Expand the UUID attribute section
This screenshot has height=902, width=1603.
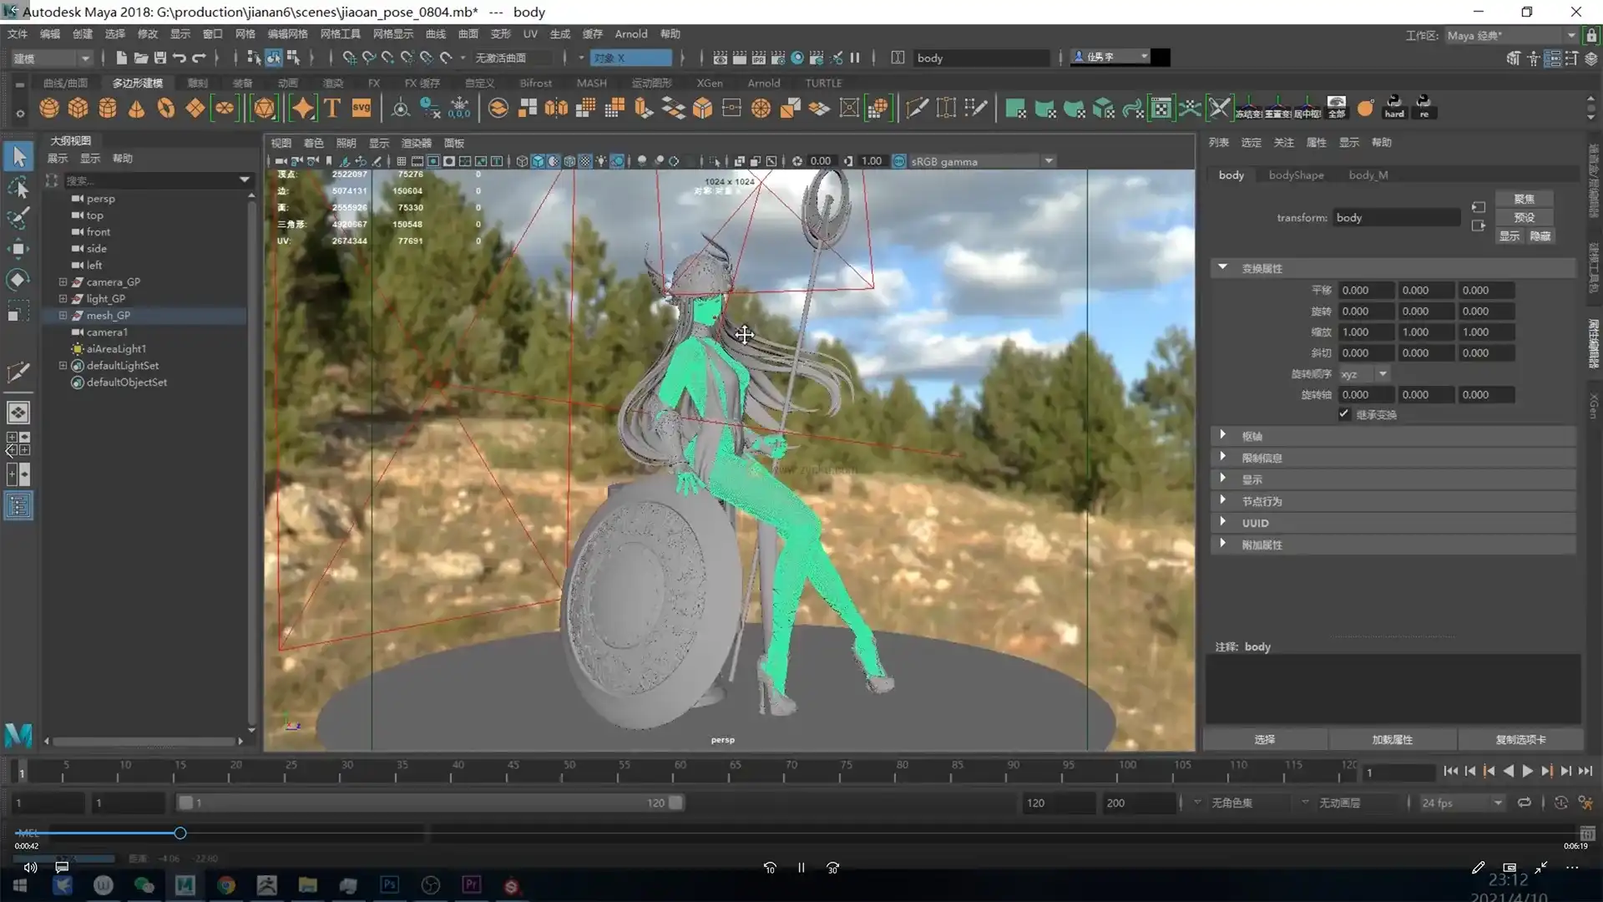(x=1223, y=523)
